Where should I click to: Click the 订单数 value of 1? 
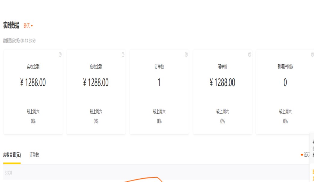tap(159, 83)
